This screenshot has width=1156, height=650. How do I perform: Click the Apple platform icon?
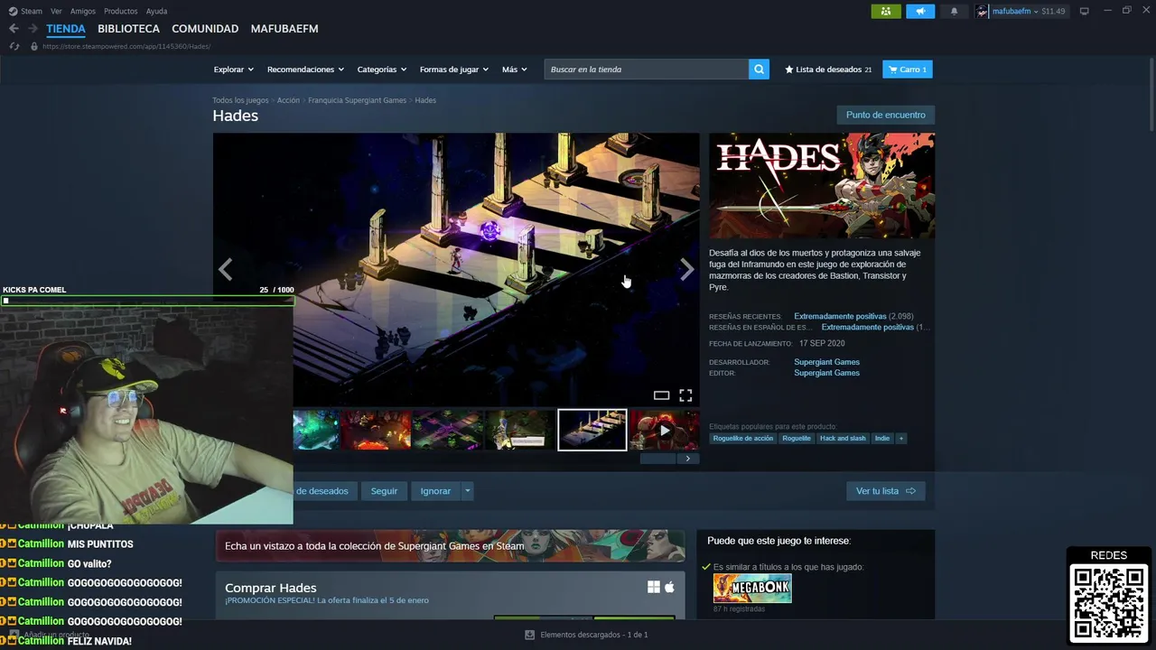tap(669, 587)
